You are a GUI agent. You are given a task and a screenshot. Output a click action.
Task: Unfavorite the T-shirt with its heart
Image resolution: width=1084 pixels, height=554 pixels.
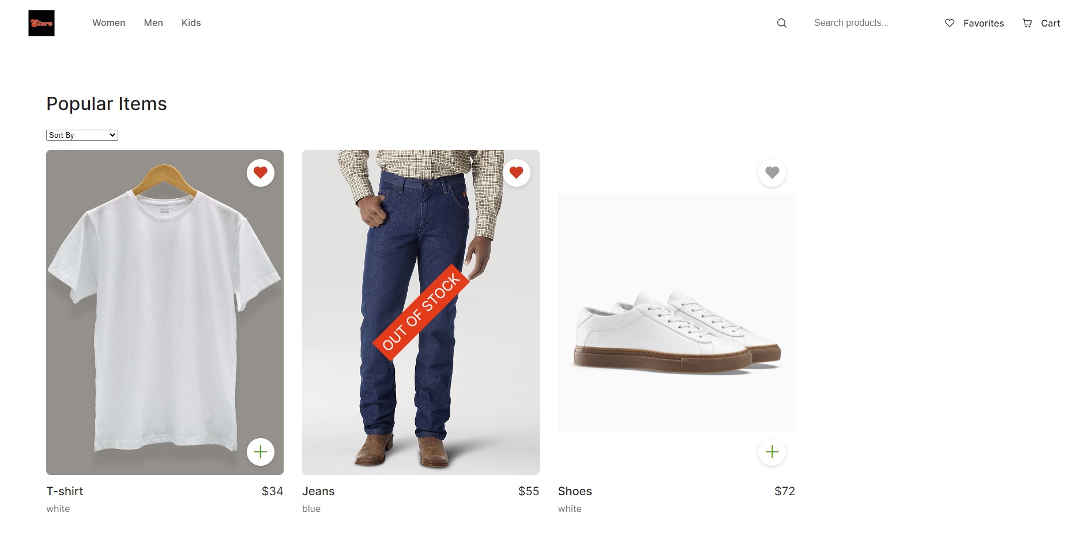260,172
